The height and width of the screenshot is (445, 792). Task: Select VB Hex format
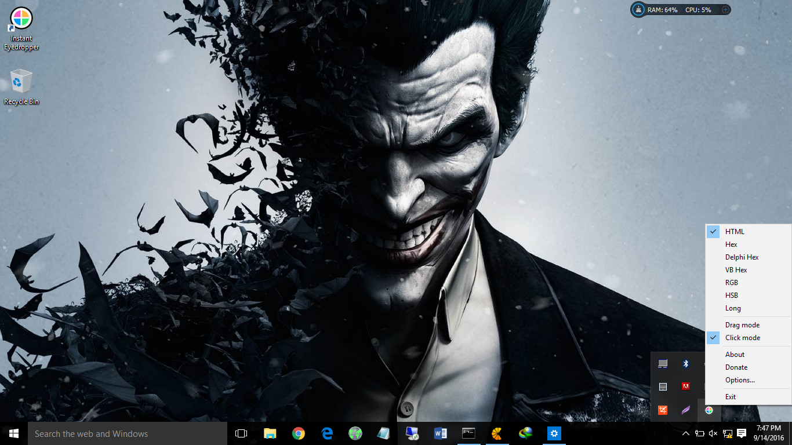(x=748, y=270)
